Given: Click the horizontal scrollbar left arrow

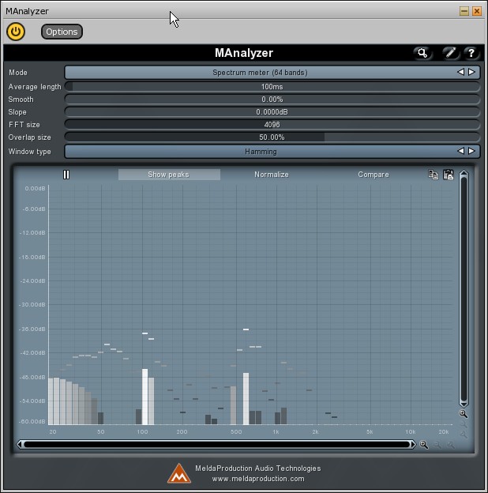Looking at the screenshot, I should tap(20, 444).
